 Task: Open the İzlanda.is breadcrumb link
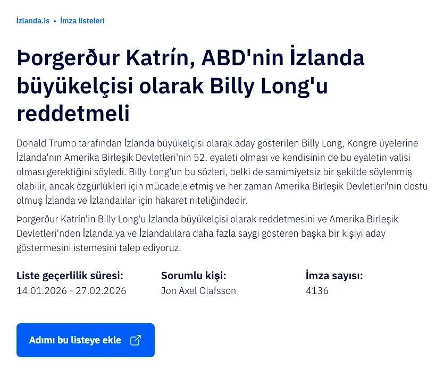coord(33,21)
